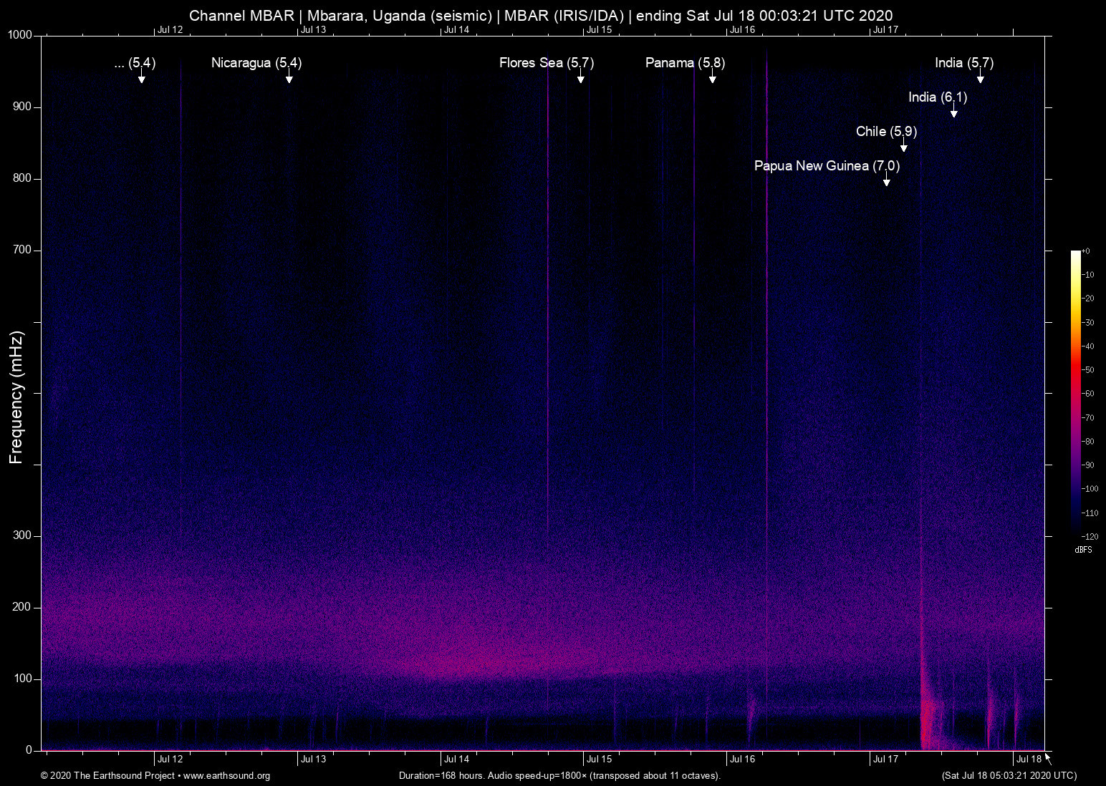This screenshot has height=786, width=1106.
Task: Click the Papua New Guinea (7.0) label
Action: click(x=827, y=166)
